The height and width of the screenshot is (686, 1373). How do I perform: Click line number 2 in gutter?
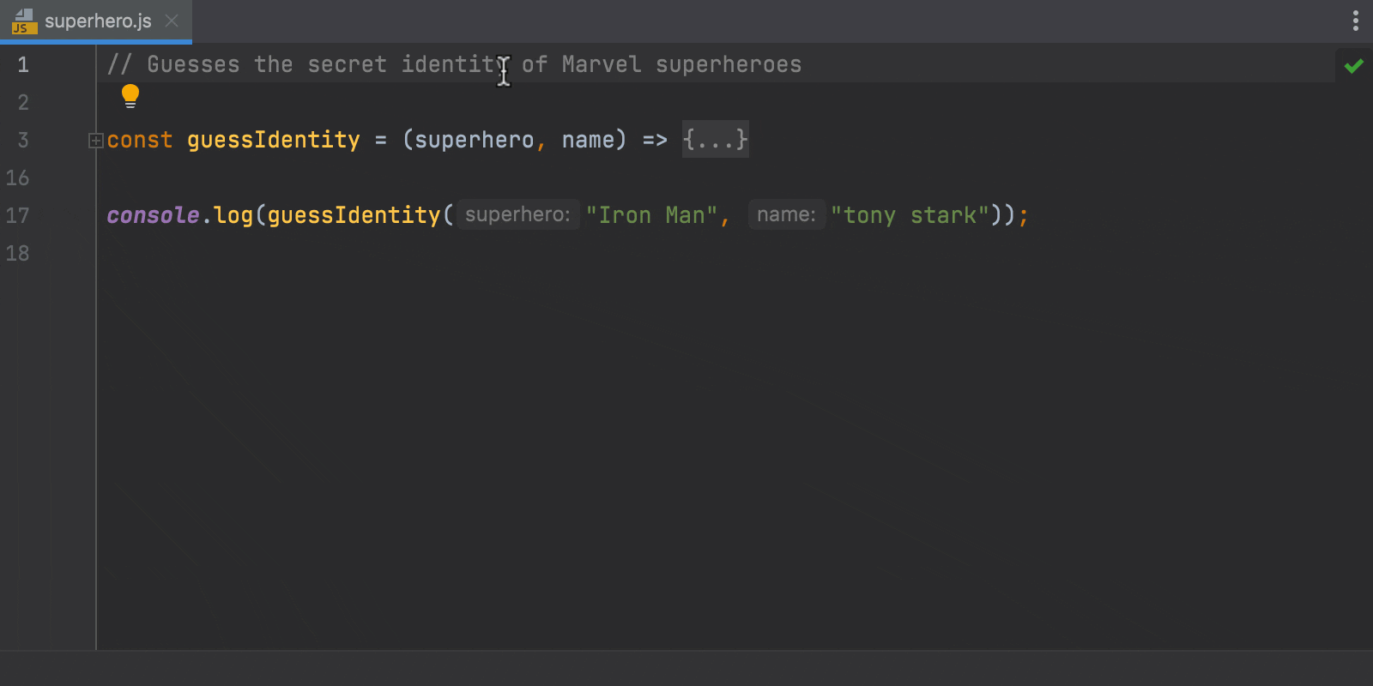pos(23,102)
